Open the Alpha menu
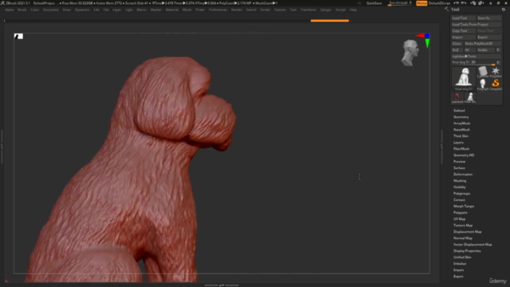The height and width of the screenshot is (287, 510). click(9, 10)
